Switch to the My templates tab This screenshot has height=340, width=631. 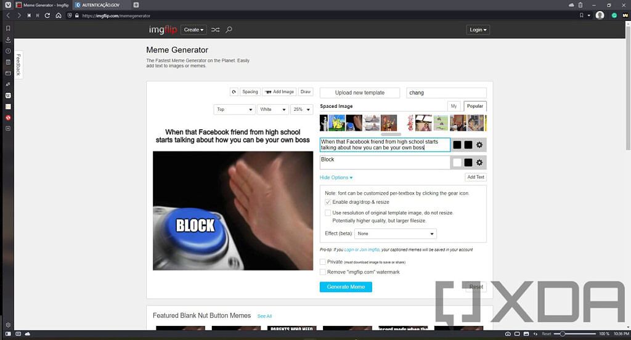pyautogui.click(x=454, y=106)
